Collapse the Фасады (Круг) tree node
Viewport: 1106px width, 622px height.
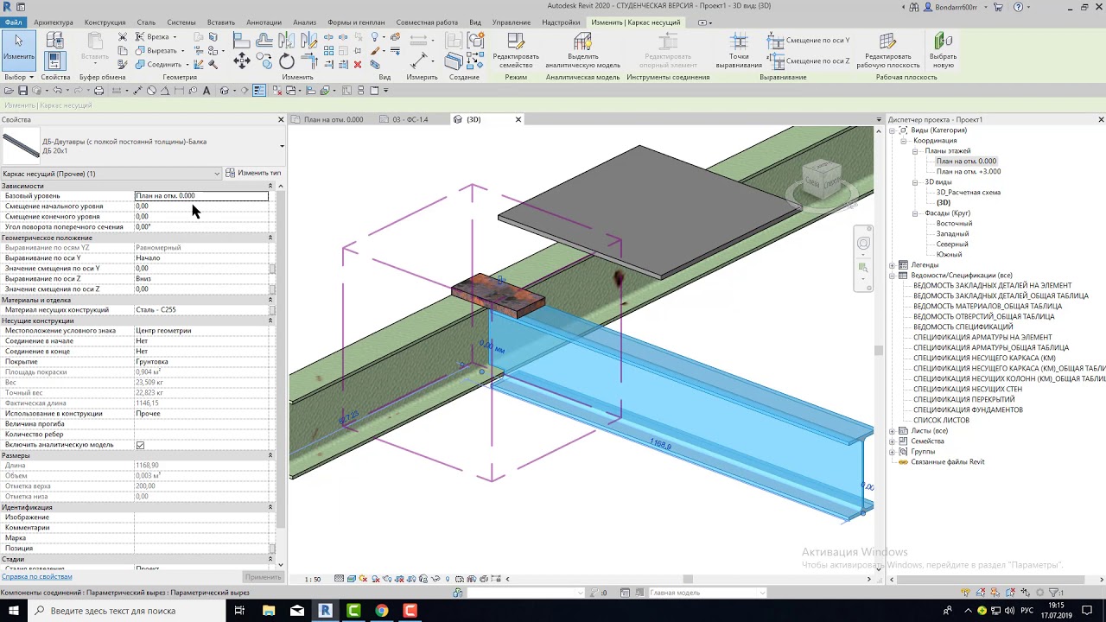coord(915,213)
